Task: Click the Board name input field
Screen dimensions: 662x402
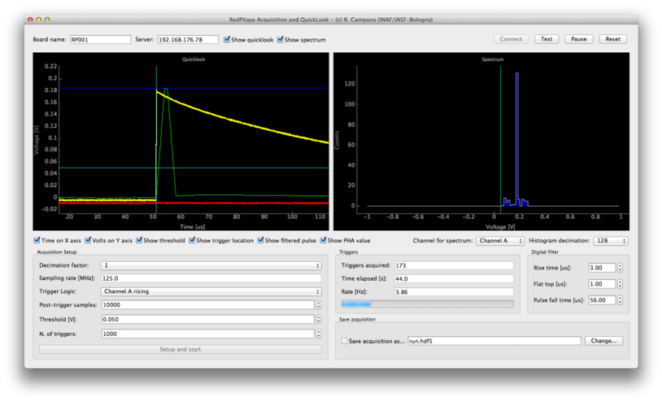Action: tap(100, 40)
